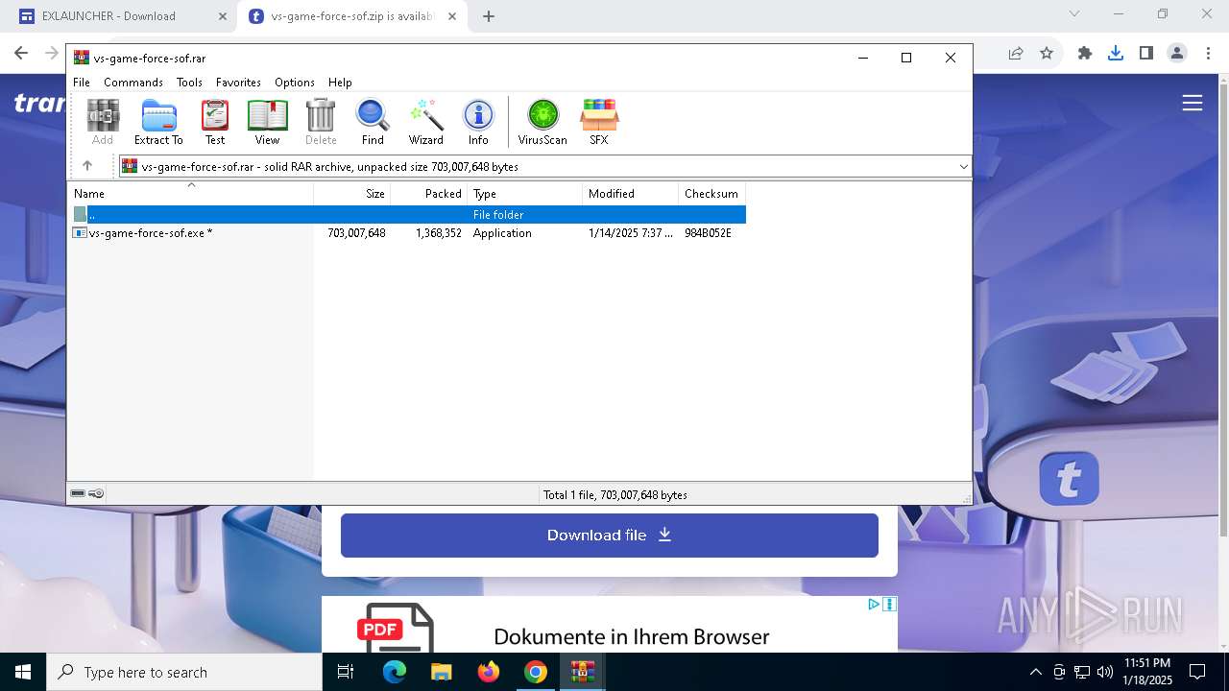Share this page icon in address bar
Screen dimensions: 1229x691
coord(1015,54)
